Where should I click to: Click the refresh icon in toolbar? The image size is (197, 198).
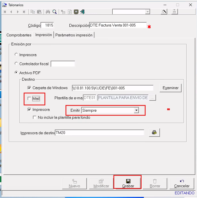(x=69, y=12)
